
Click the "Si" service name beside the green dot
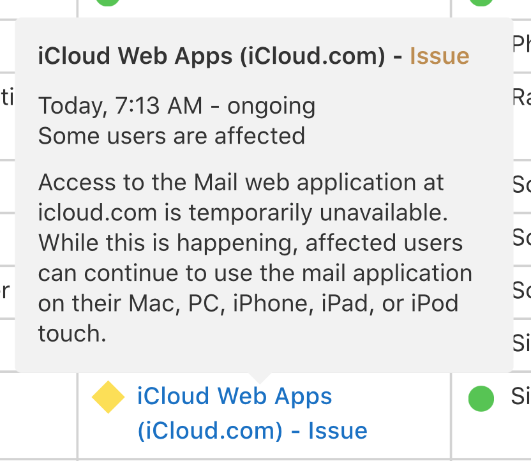[521, 397]
